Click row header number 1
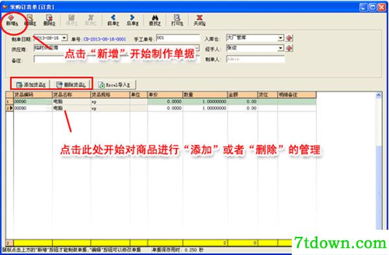This screenshot has height=255, width=389. (10, 102)
